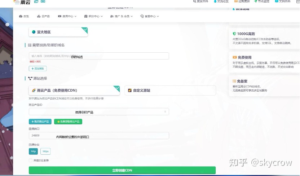Open 搜索资料 search in the top bar
Screen dimensions: 300x176
pos(201,1)
